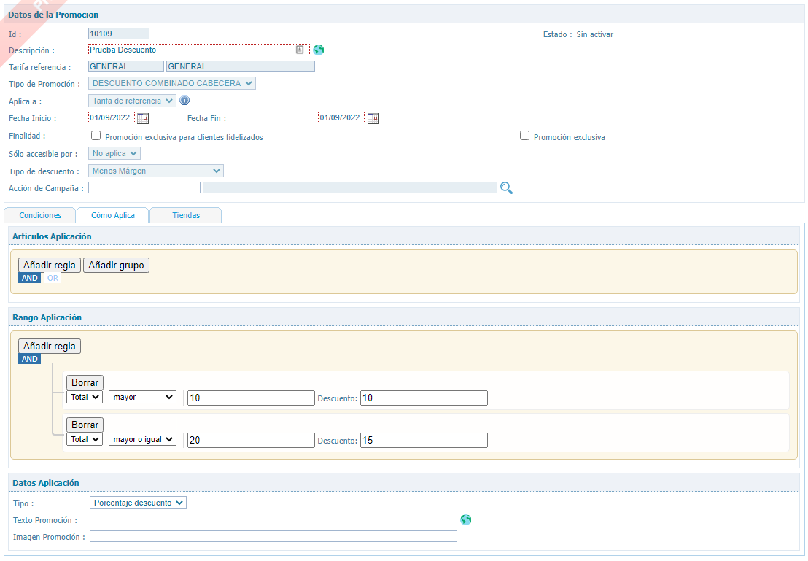This screenshot has height=561, width=808.
Task: Open the Porcentaje descuento type dropdown
Action: [x=138, y=503]
